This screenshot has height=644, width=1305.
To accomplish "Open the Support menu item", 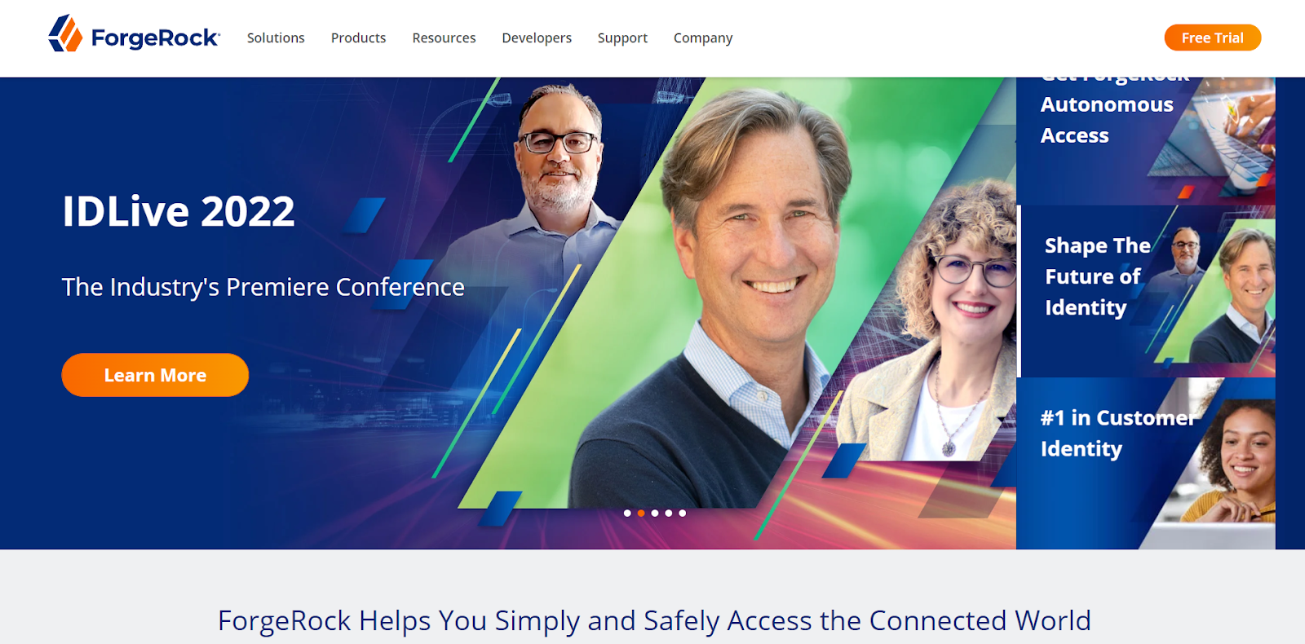I will [x=622, y=37].
